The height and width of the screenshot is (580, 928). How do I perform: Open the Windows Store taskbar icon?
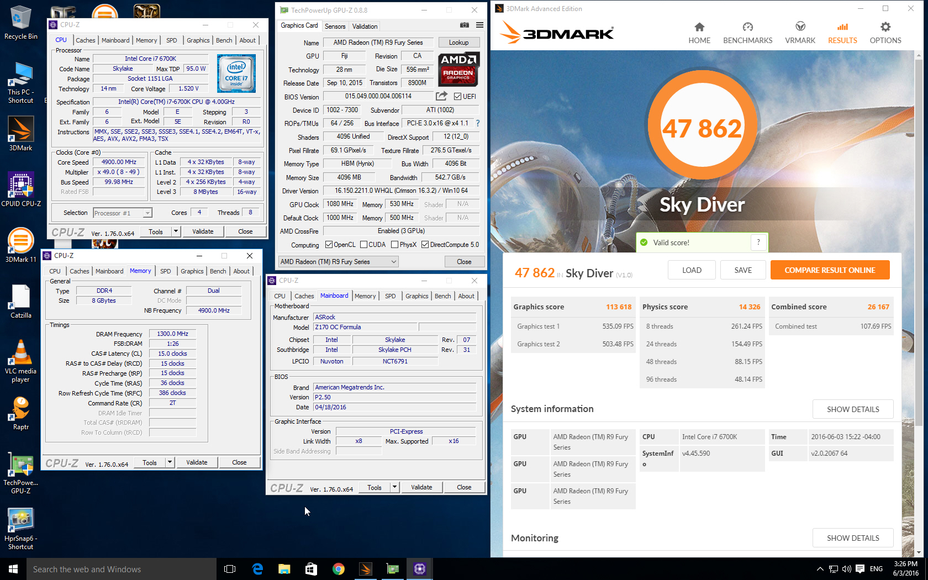pos(311,569)
